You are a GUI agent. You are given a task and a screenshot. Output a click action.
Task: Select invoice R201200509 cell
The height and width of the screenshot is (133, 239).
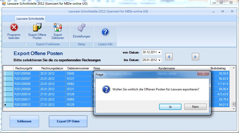click(x=26, y=89)
